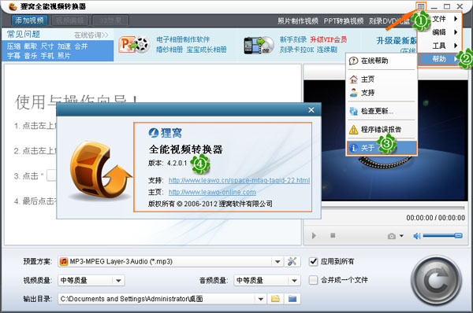Click the 关于 info icon
This screenshot has width=473, height=313.
tap(353, 148)
